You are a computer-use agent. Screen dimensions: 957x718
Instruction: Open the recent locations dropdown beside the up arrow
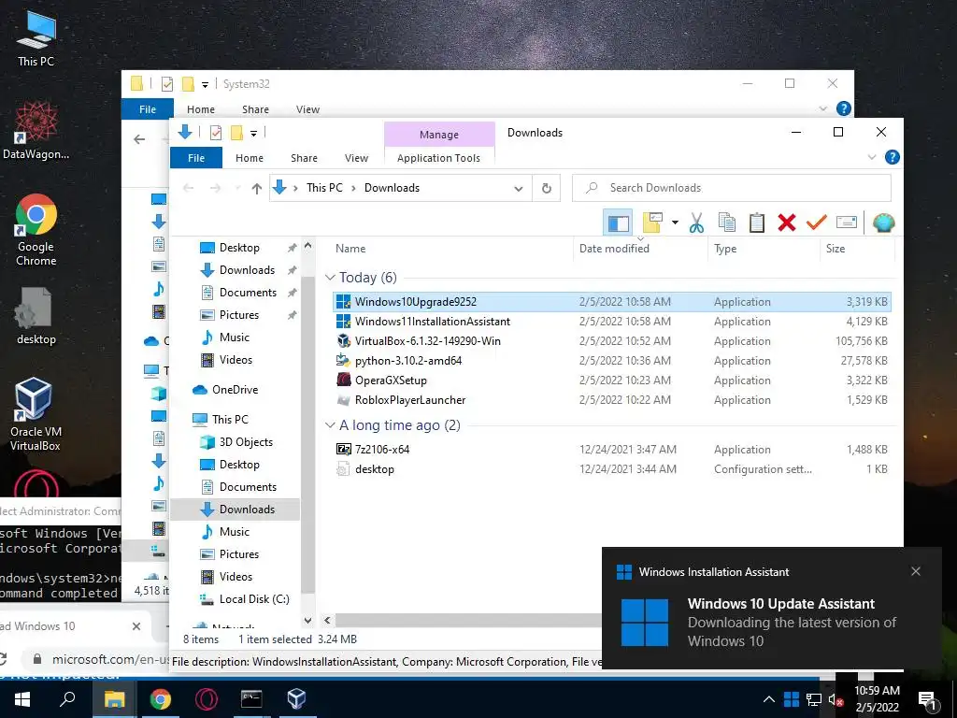pos(237,188)
